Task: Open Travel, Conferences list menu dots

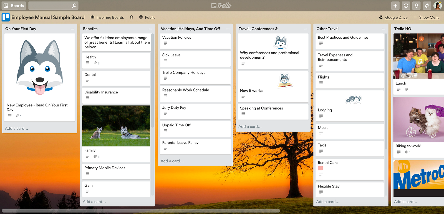Action: tap(306, 29)
